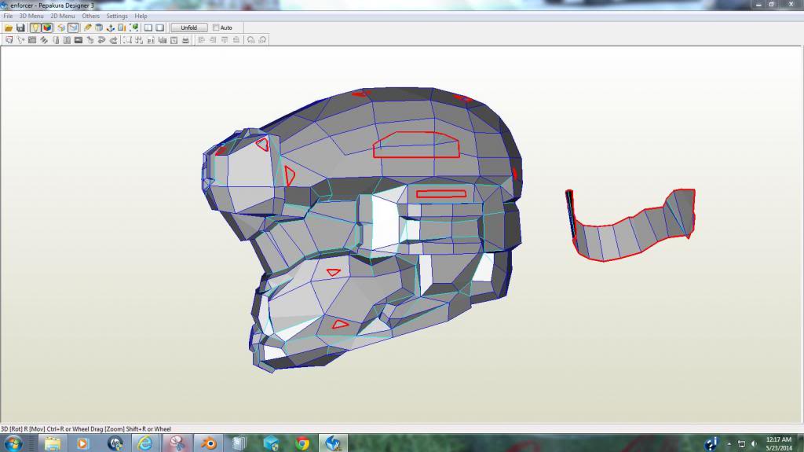Expand the Others menu
The width and height of the screenshot is (804, 452).
[x=91, y=16]
